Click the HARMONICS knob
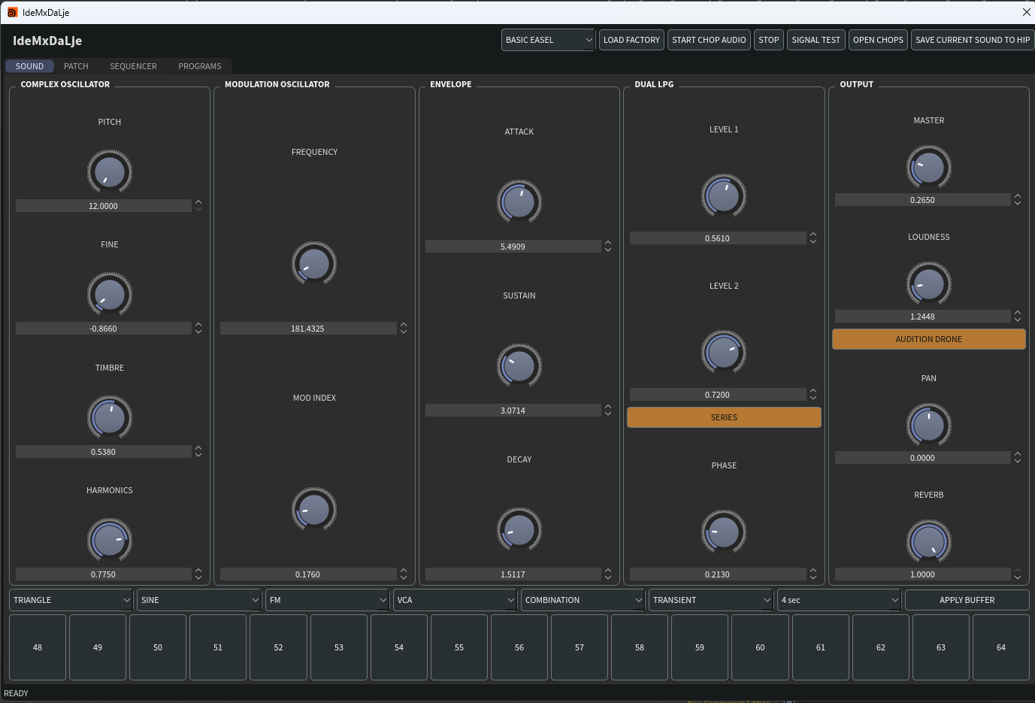Viewport: 1035px width, 703px height. [x=110, y=540]
